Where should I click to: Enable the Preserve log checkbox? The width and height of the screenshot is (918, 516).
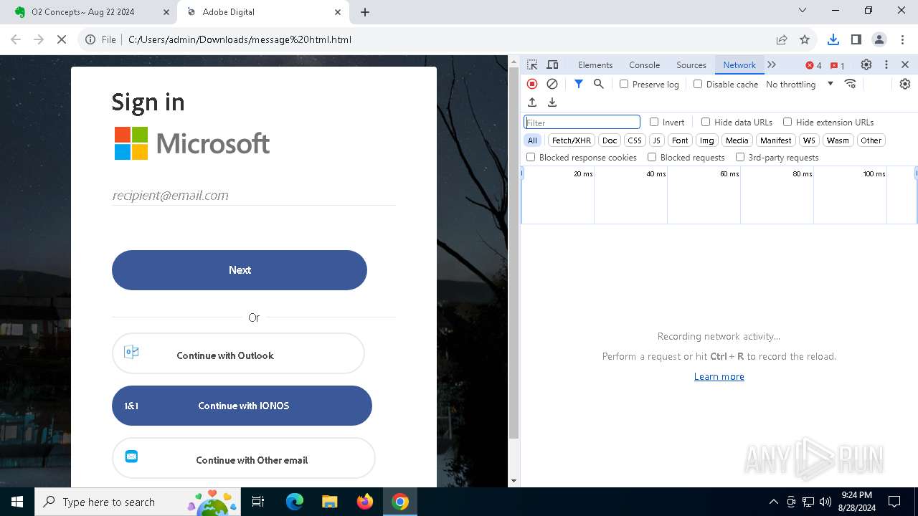pos(624,84)
